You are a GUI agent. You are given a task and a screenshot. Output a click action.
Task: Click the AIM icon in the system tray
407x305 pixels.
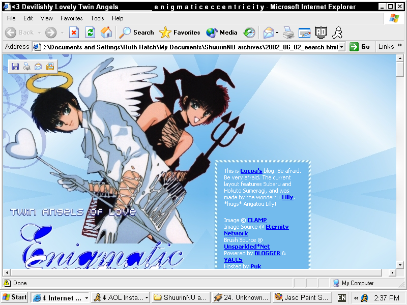pos(364,298)
